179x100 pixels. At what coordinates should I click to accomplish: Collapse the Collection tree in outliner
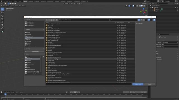coord(151,7)
